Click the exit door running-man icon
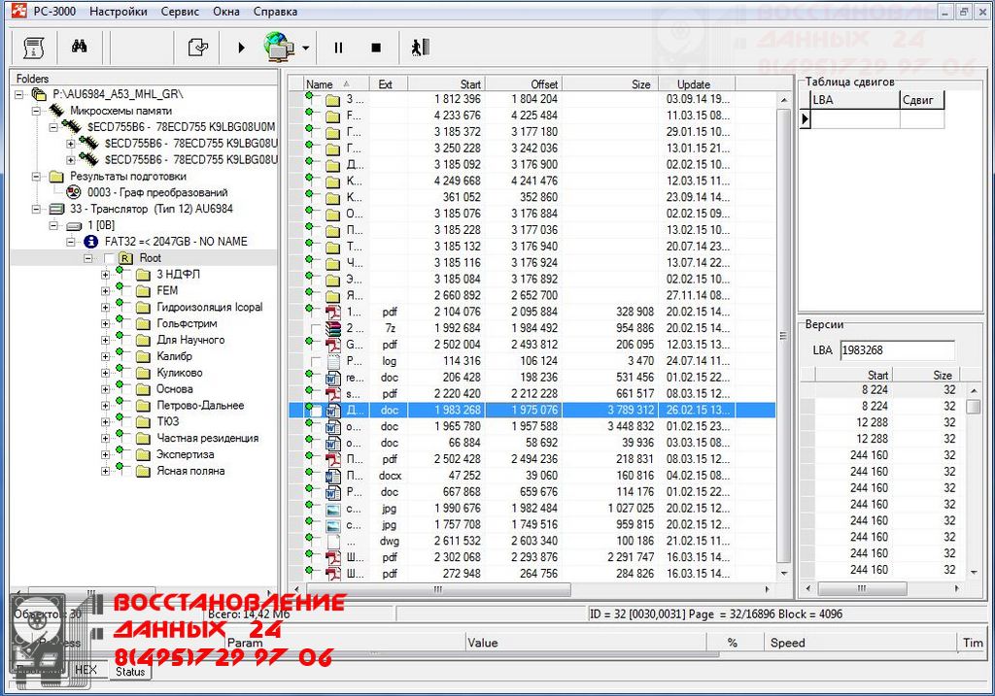Screen dimensions: 995x696 click(419, 47)
